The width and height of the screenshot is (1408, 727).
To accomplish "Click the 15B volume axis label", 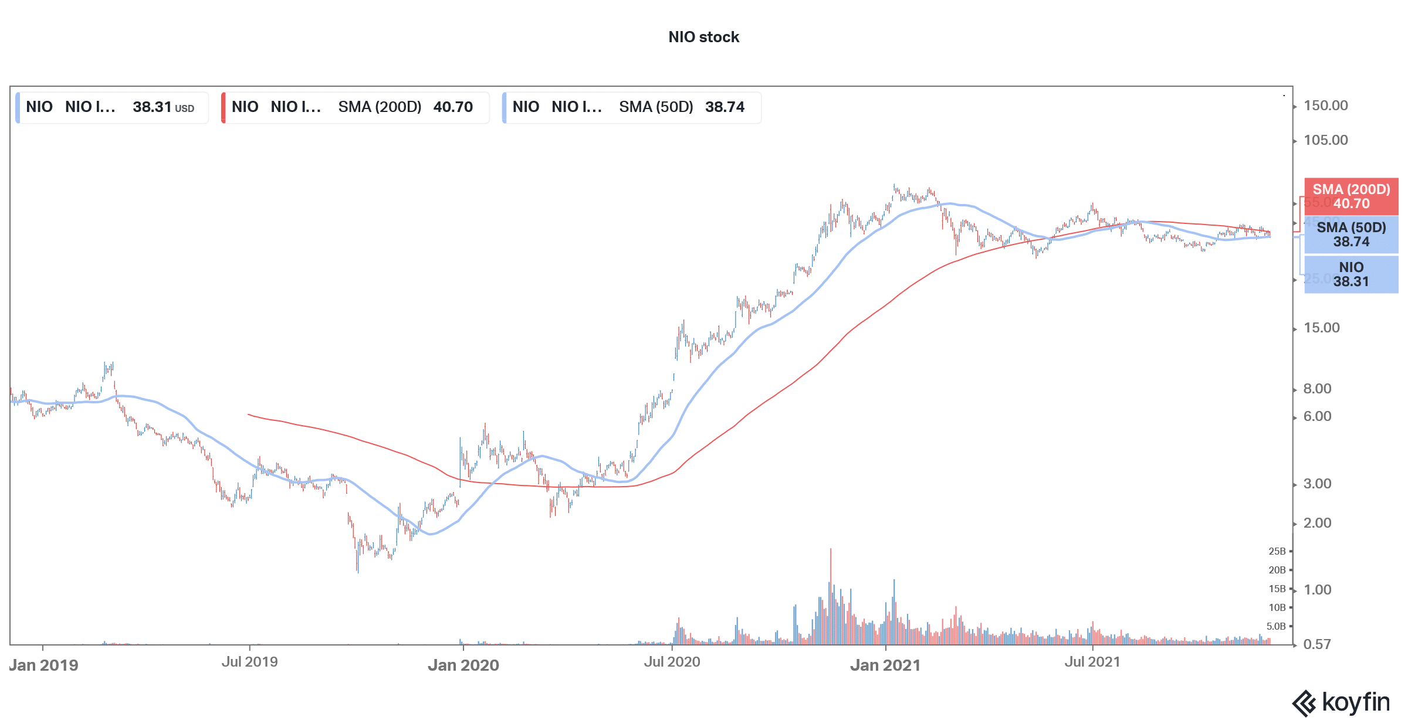I will [1277, 589].
